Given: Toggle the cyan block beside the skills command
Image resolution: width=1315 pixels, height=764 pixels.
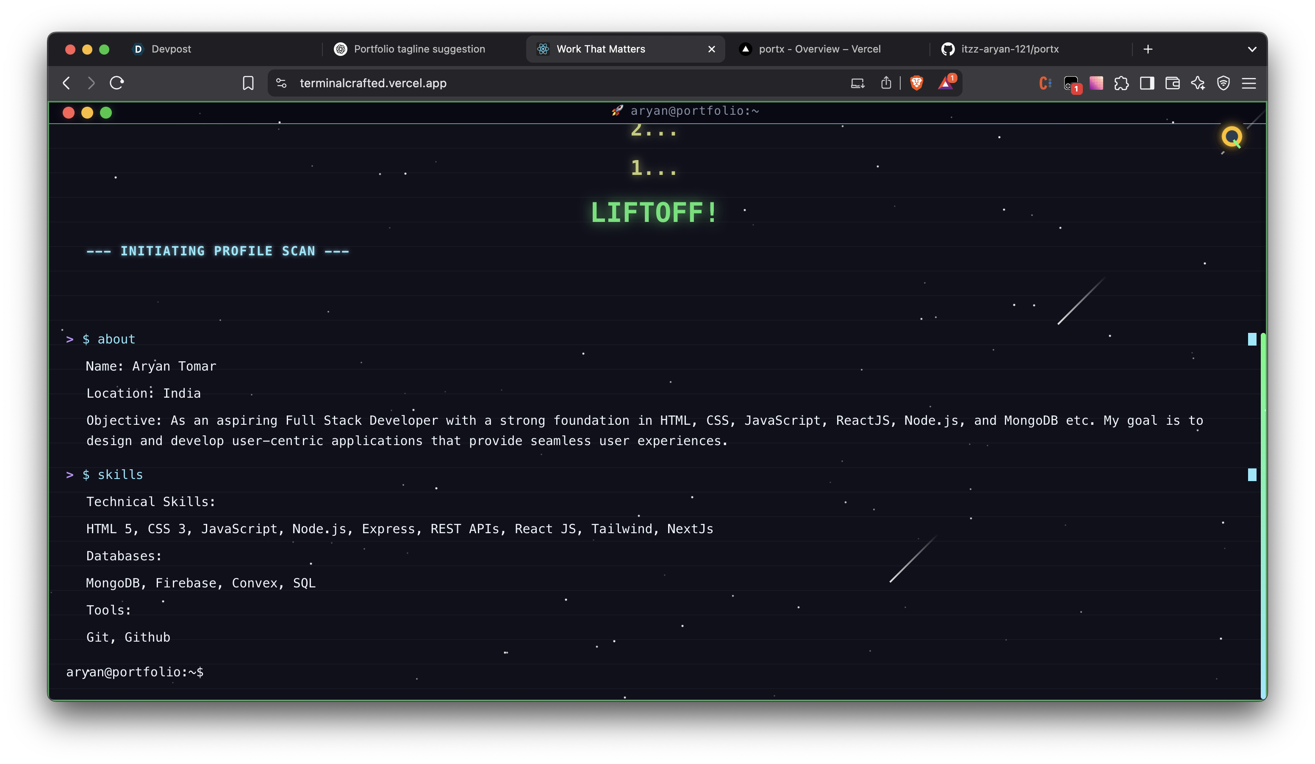Looking at the screenshot, I should coord(1252,475).
